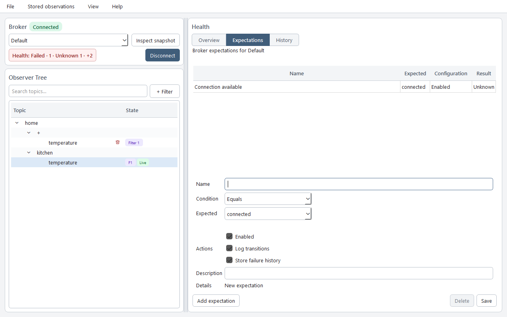Click the Result column header

484,73
